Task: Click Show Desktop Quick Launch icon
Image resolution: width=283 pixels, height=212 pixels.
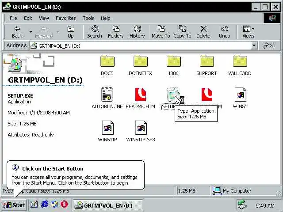Action: (34, 204)
